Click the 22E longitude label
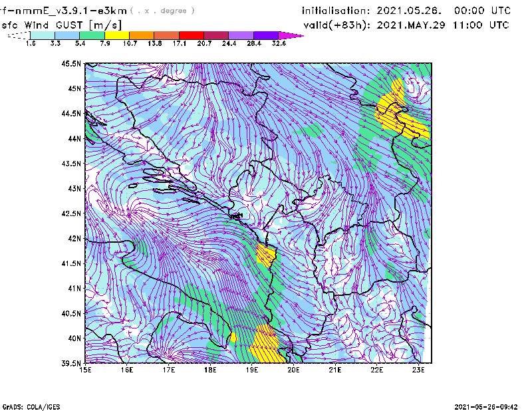This screenshot has height=411, width=532. point(376,370)
